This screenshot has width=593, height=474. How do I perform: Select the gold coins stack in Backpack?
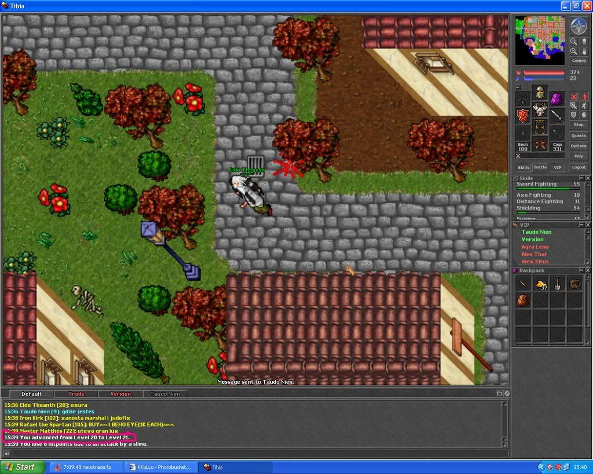click(540, 284)
